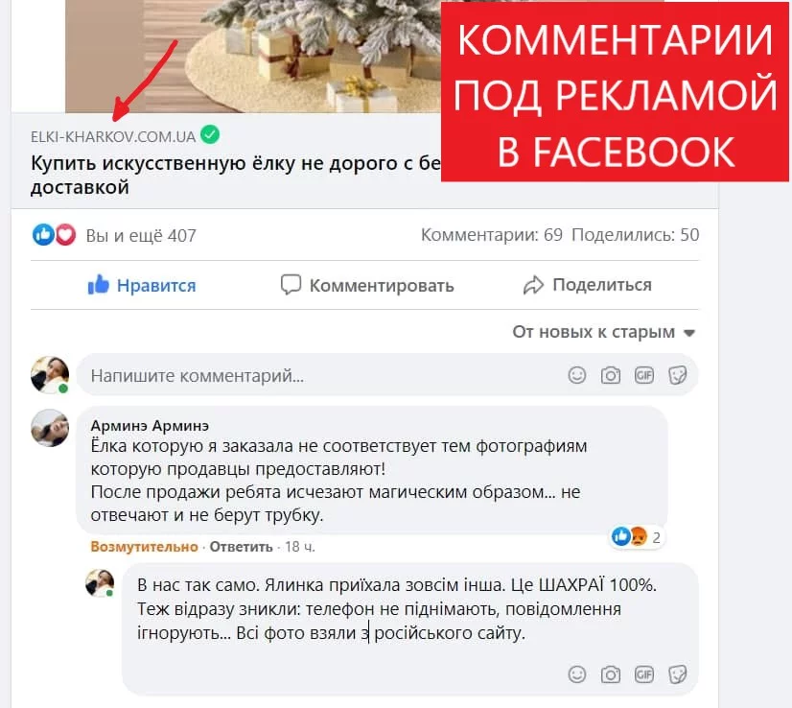Toggle the Нравится like button
This screenshot has width=792, height=708.
(x=142, y=285)
